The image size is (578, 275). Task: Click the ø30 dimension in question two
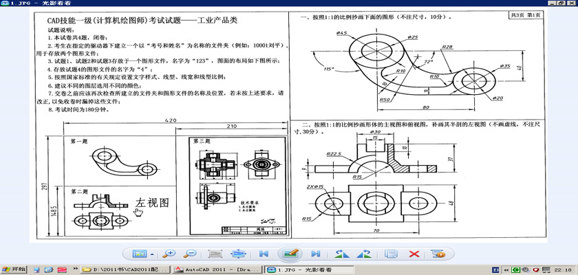point(375,132)
